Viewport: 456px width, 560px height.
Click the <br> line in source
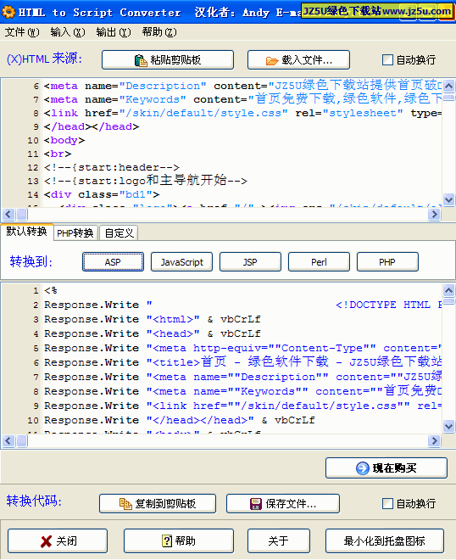58,154
